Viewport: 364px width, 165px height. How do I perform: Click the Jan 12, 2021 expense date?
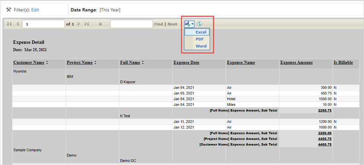184,127
